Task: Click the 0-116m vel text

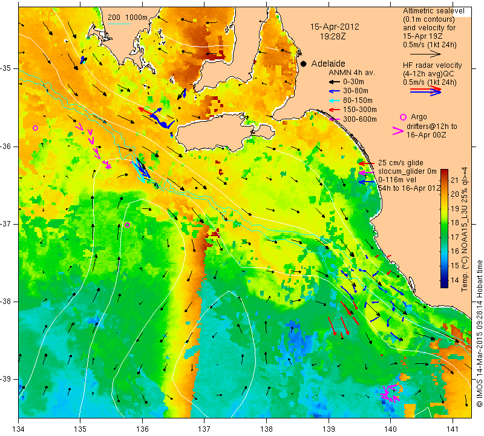Action: coord(397,180)
